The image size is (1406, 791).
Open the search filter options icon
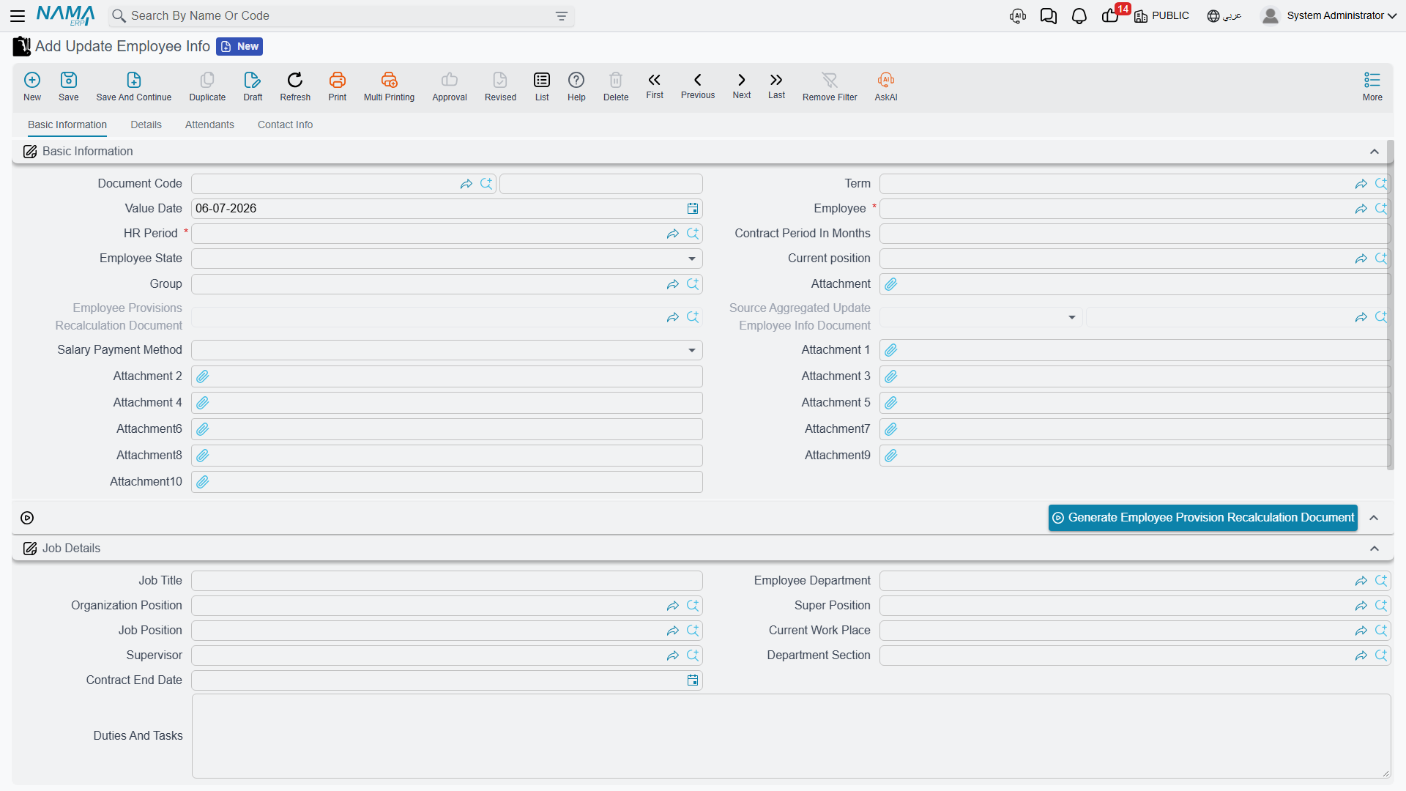pos(562,16)
